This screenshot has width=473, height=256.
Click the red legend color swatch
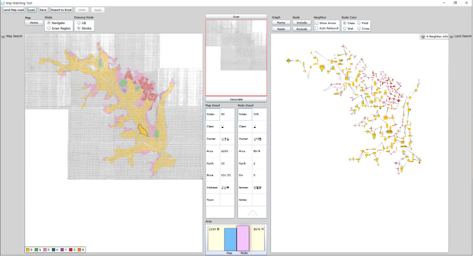point(71,250)
